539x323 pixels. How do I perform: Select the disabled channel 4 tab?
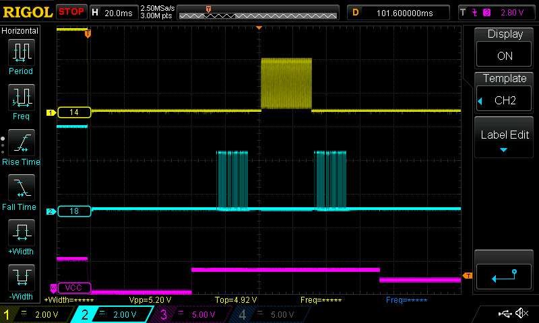269,314
